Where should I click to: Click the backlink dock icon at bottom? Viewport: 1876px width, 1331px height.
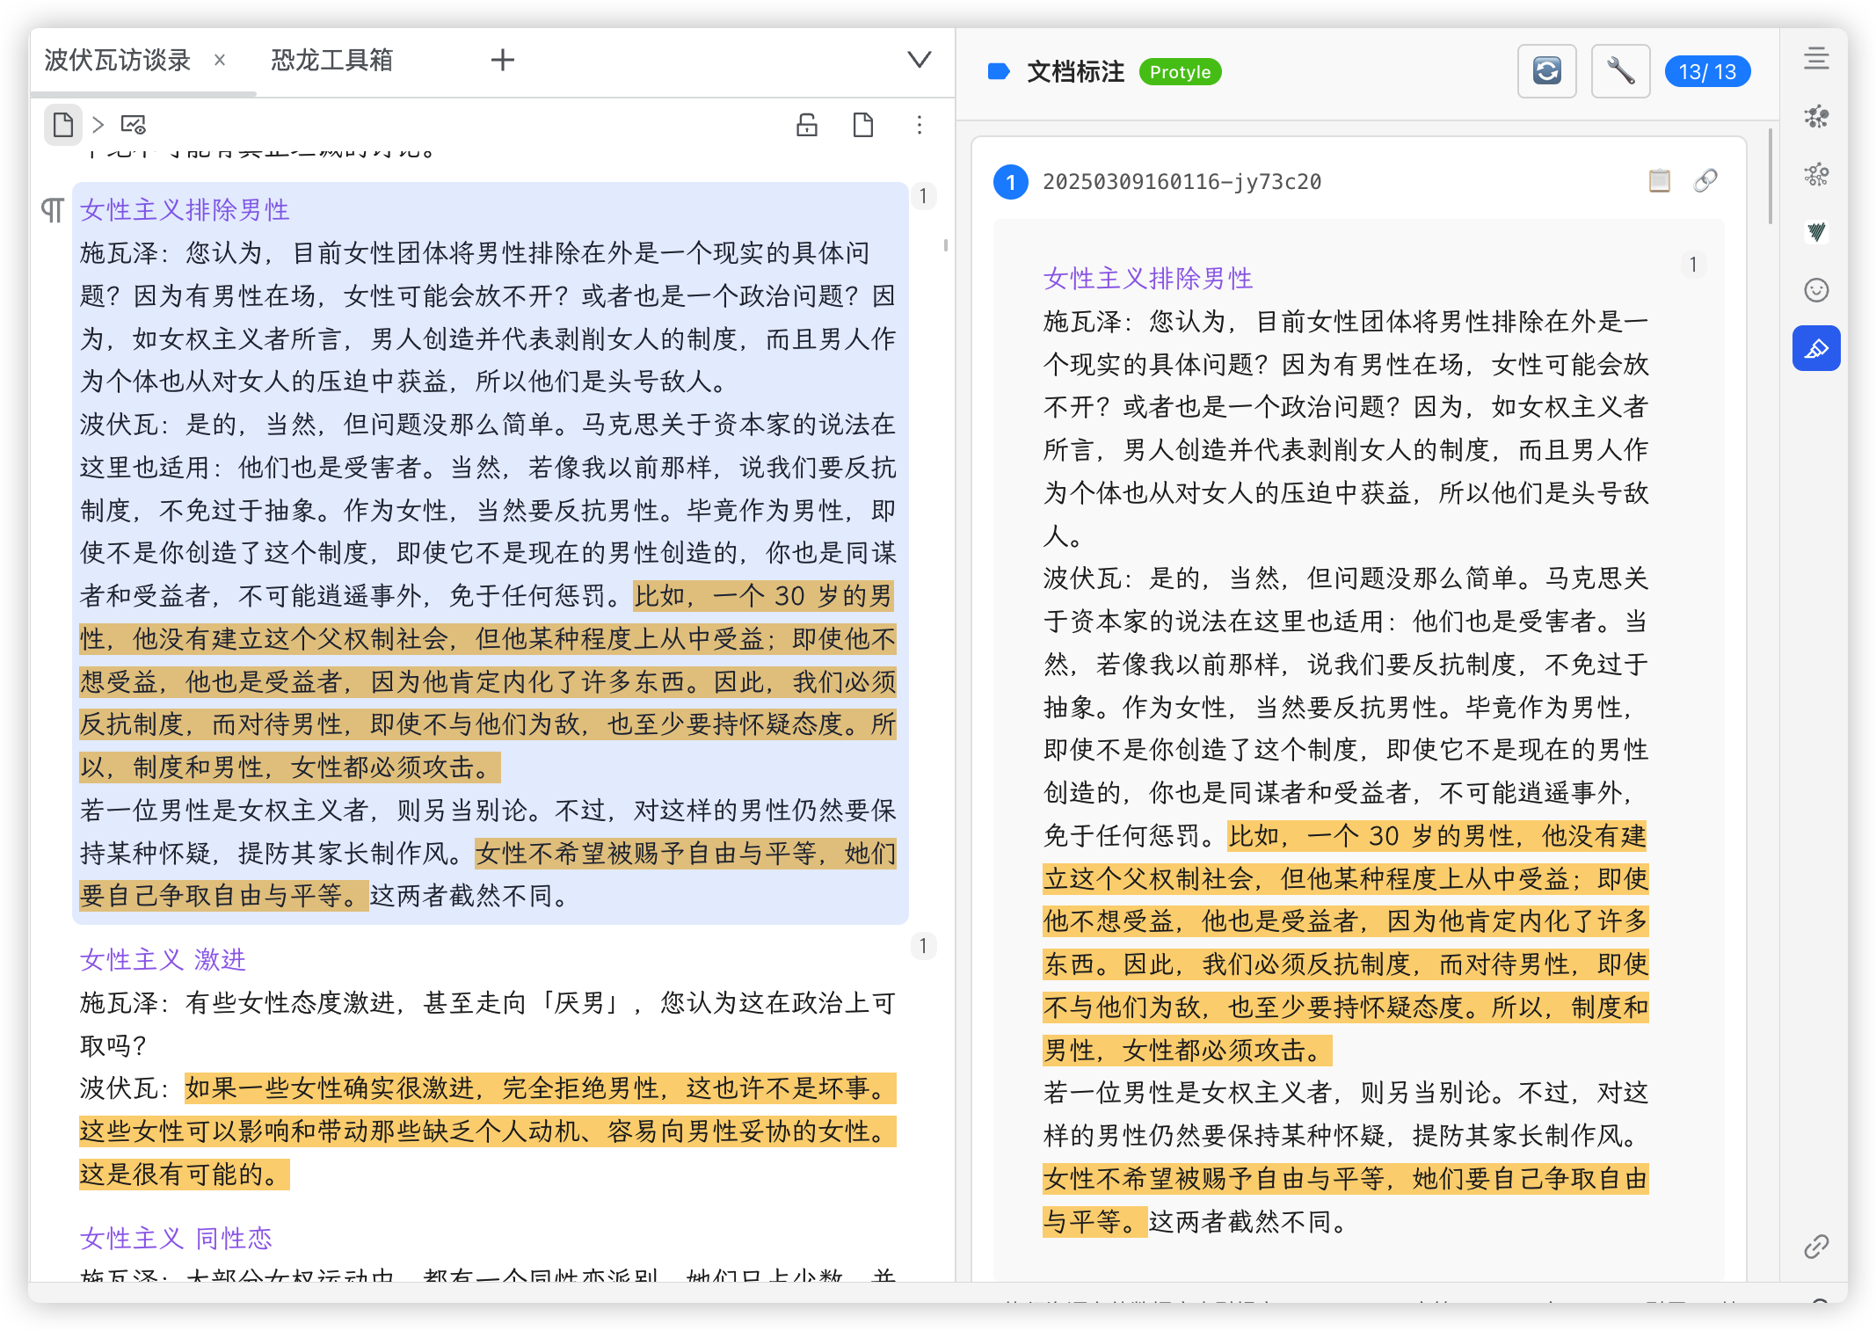[x=1816, y=1246]
